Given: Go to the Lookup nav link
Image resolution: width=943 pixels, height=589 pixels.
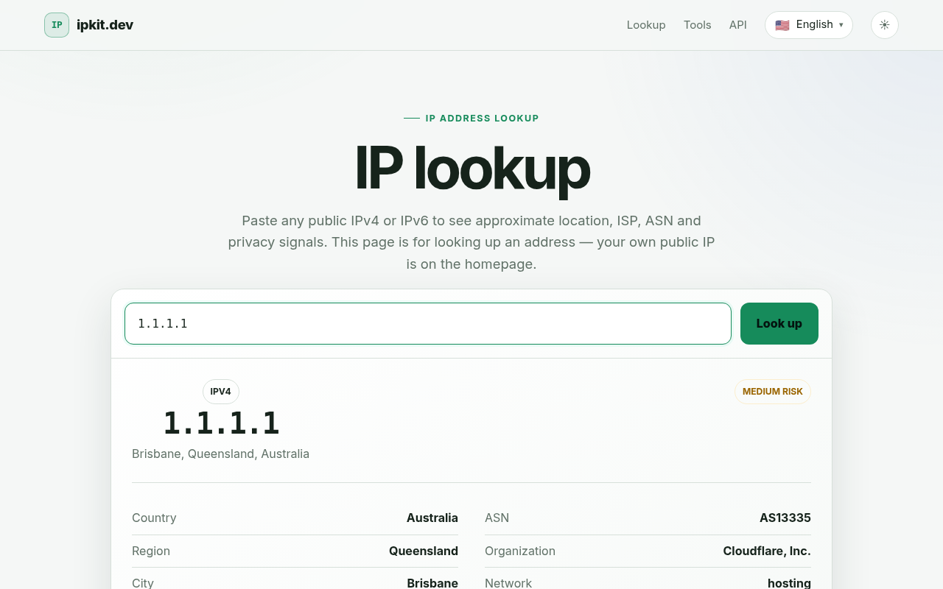Looking at the screenshot, I should tap(646, 25).
